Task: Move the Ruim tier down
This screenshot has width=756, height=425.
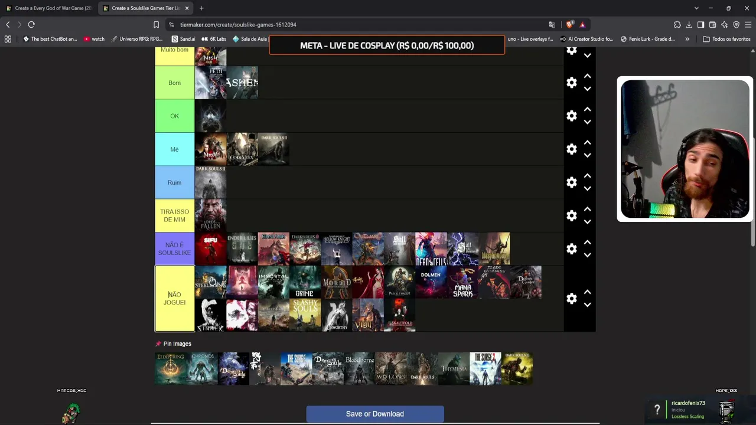Action: pyautogui.click(x=587, y=189)
